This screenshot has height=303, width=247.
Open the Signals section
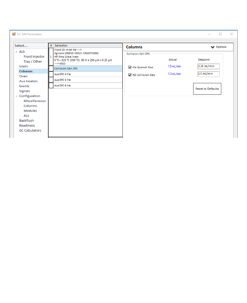[x=24, y=91]
